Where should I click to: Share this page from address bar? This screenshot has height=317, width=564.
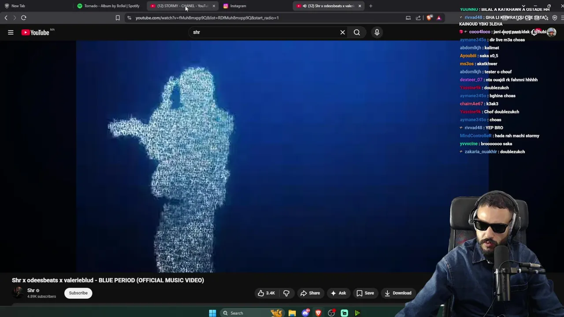(x=418, y=18)
